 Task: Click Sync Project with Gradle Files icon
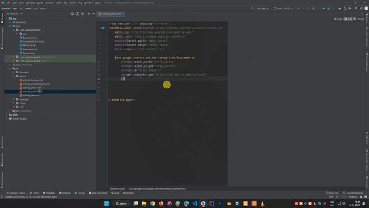(x=340, y=8)
